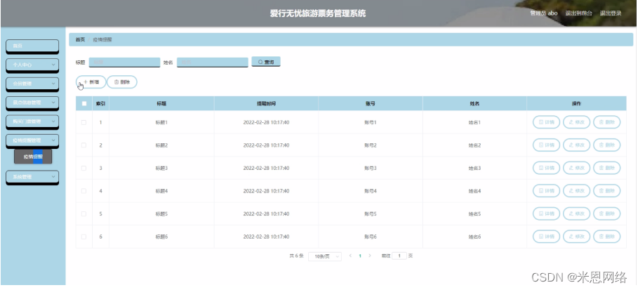638x290 pixels.
Task: Check the checkbox for row 5
Action: coord(84,213)
